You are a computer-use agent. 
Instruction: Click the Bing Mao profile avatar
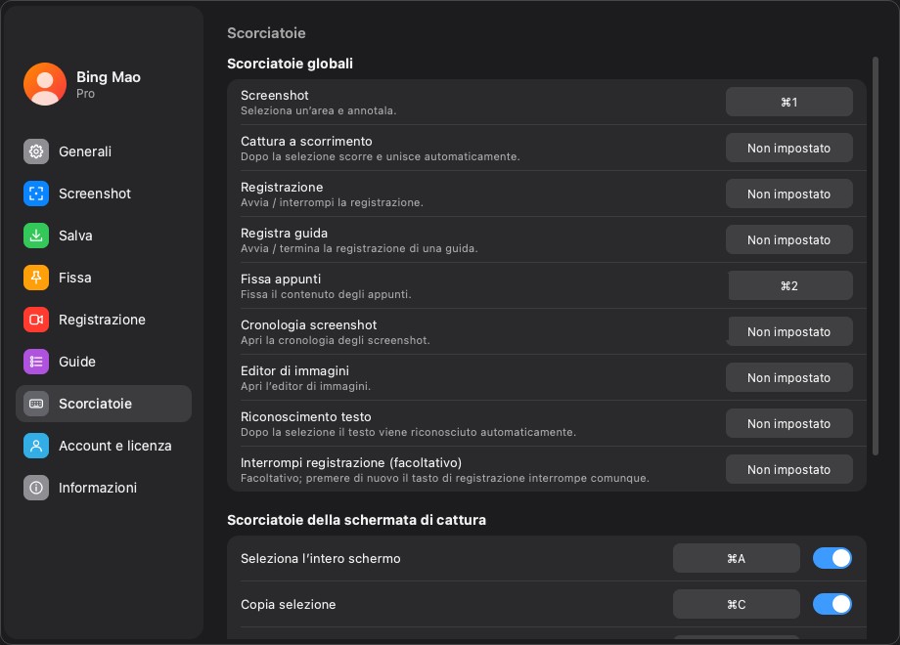pos(45,84)
